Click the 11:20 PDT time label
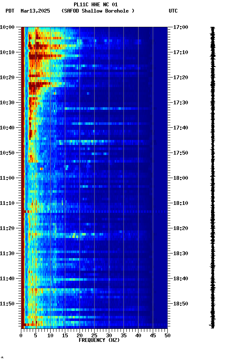Image resolution: width=231 pixels, height=362 pixels. click(7, 228)
